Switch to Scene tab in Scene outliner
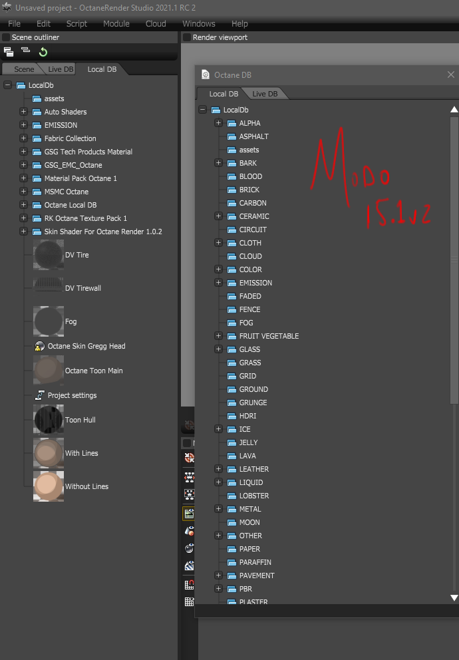 click(24, 69)
